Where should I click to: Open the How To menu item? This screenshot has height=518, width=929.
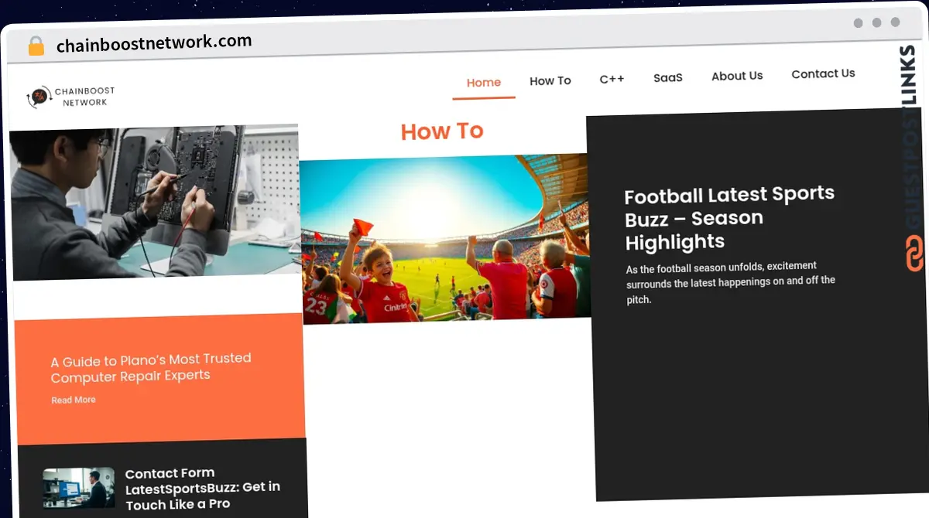tap(550, 80)
